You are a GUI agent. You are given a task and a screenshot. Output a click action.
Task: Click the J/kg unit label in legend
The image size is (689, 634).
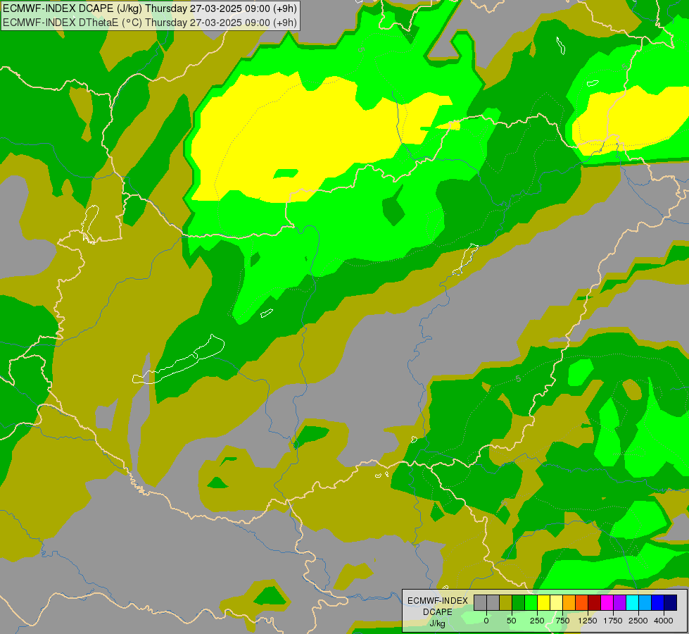[x=438, y=623]
